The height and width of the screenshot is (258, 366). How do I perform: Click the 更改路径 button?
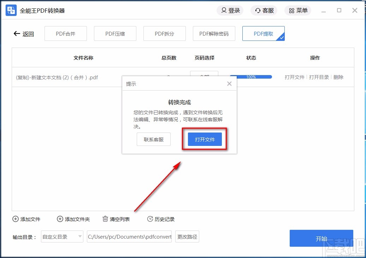click(187, 236)
